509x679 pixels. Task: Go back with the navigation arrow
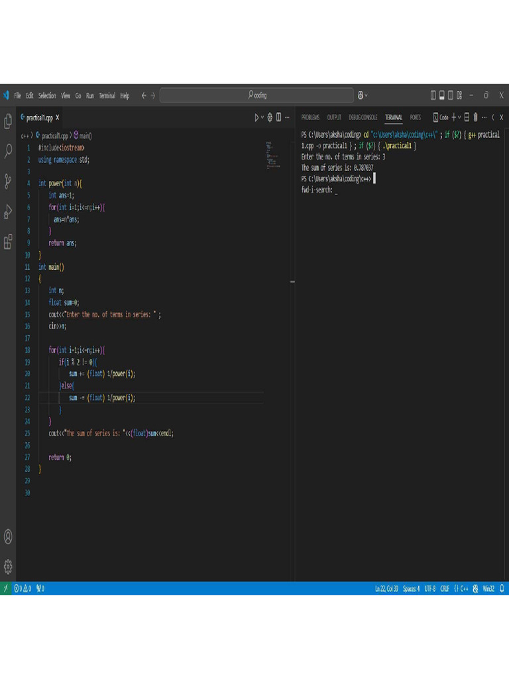[x=144, y=95]
